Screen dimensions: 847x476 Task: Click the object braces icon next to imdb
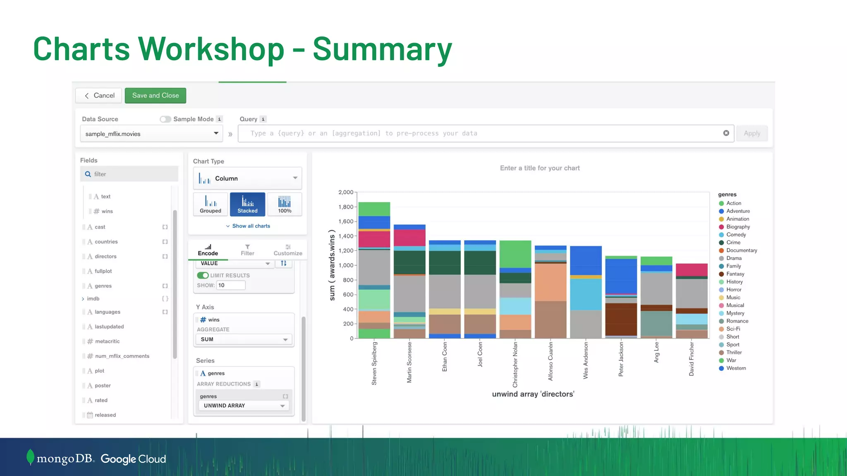coord(165,299)
